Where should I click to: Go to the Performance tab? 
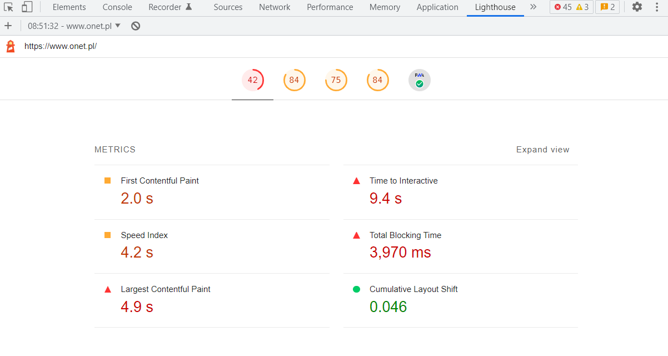pyautogui.click(x=330, y=7)
